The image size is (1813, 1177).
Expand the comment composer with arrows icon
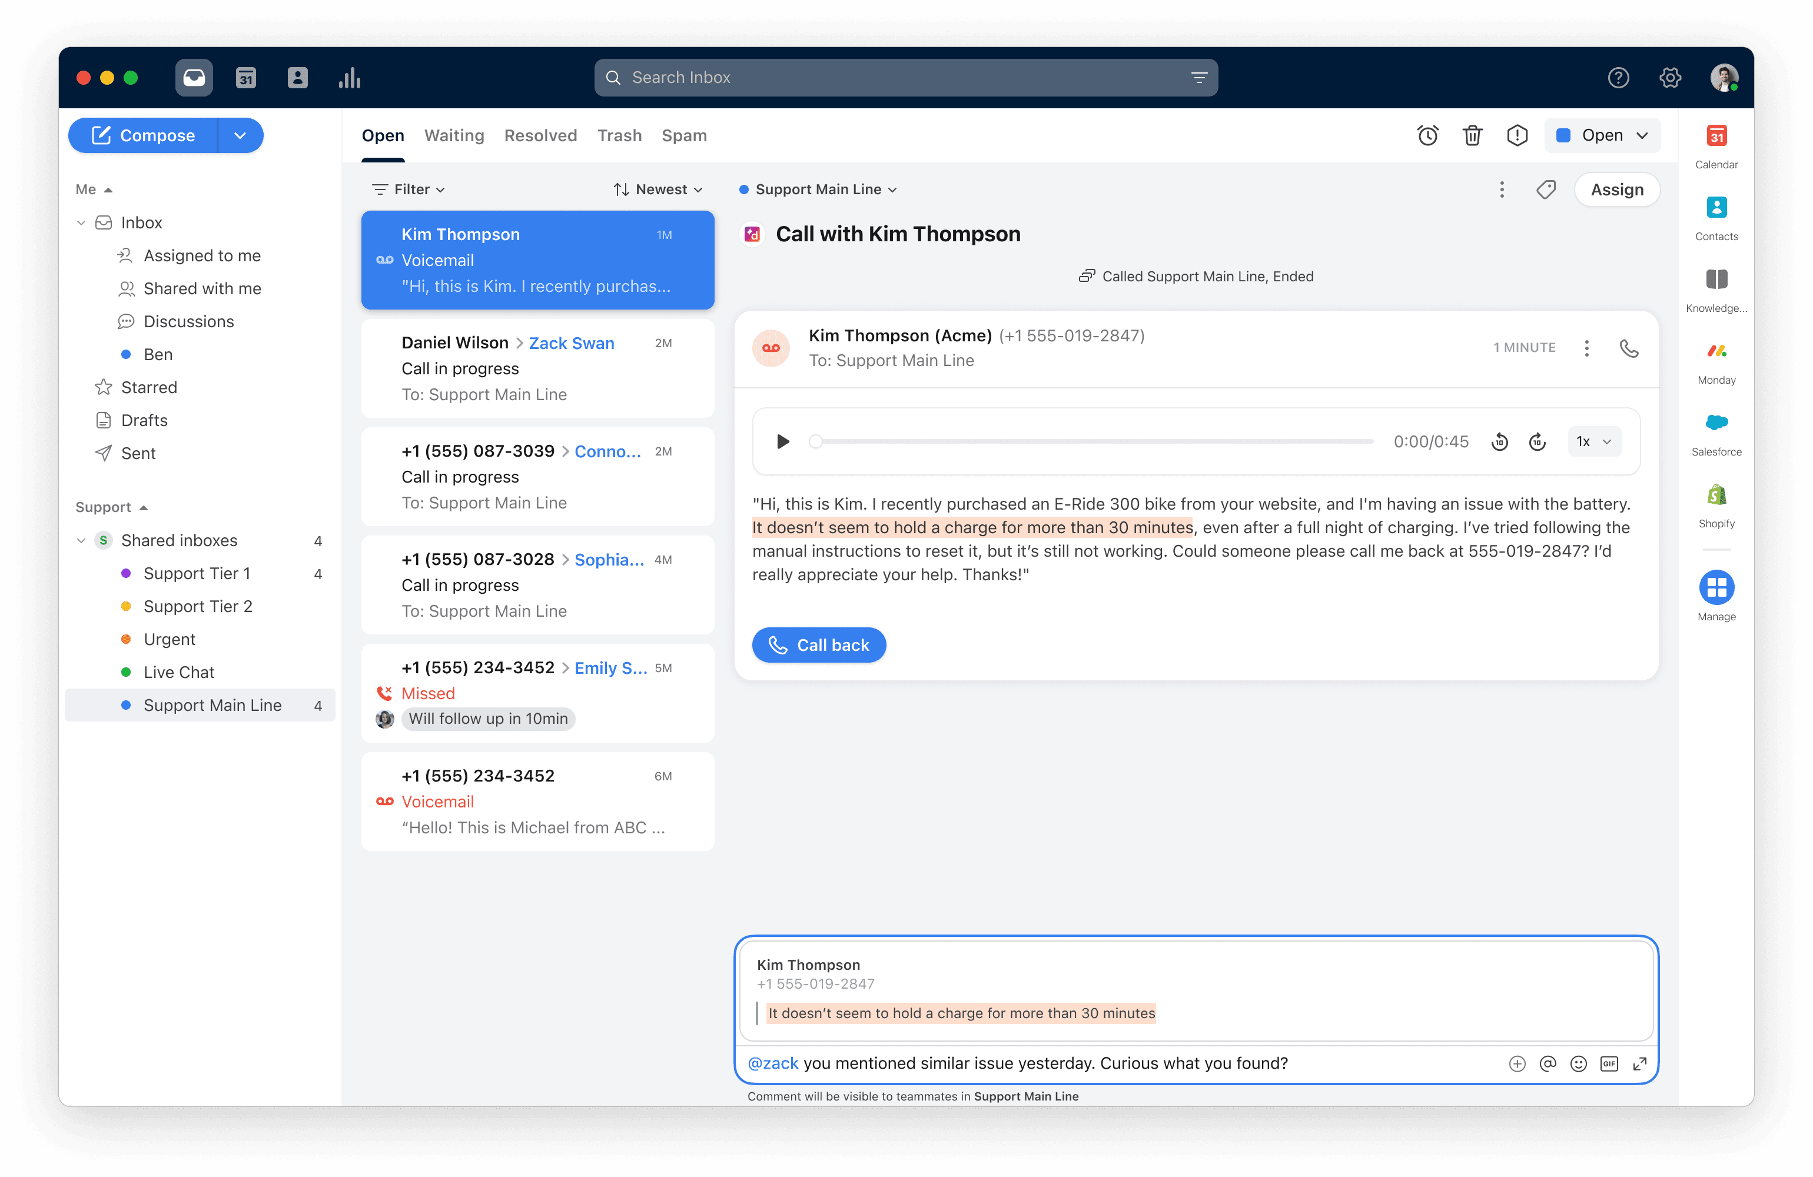pyautogui.click(x=1639, y=1063)
